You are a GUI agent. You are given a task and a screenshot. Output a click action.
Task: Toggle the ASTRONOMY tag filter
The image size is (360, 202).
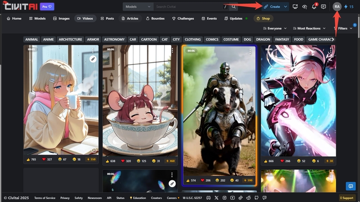pyautogui.click(x=114, y=39)
